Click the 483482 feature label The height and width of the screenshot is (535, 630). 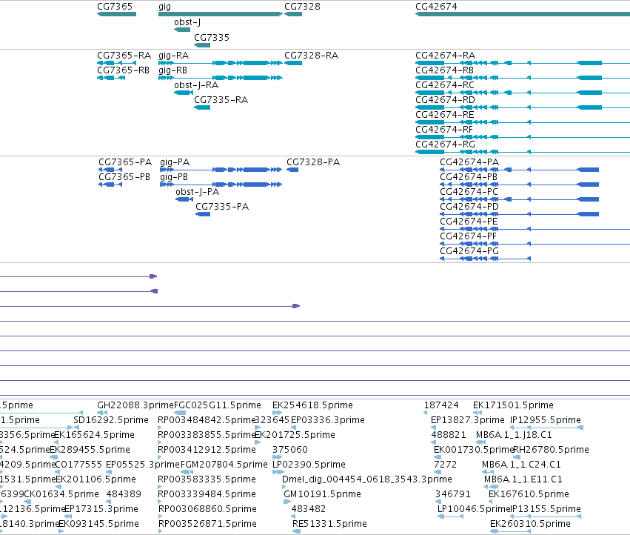click(309, 509)
